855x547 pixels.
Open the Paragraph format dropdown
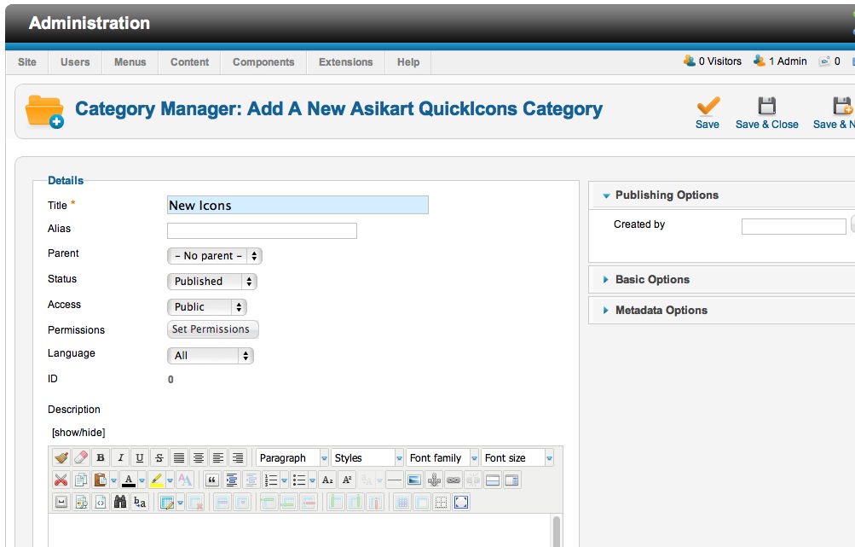[x=292, y=457]
